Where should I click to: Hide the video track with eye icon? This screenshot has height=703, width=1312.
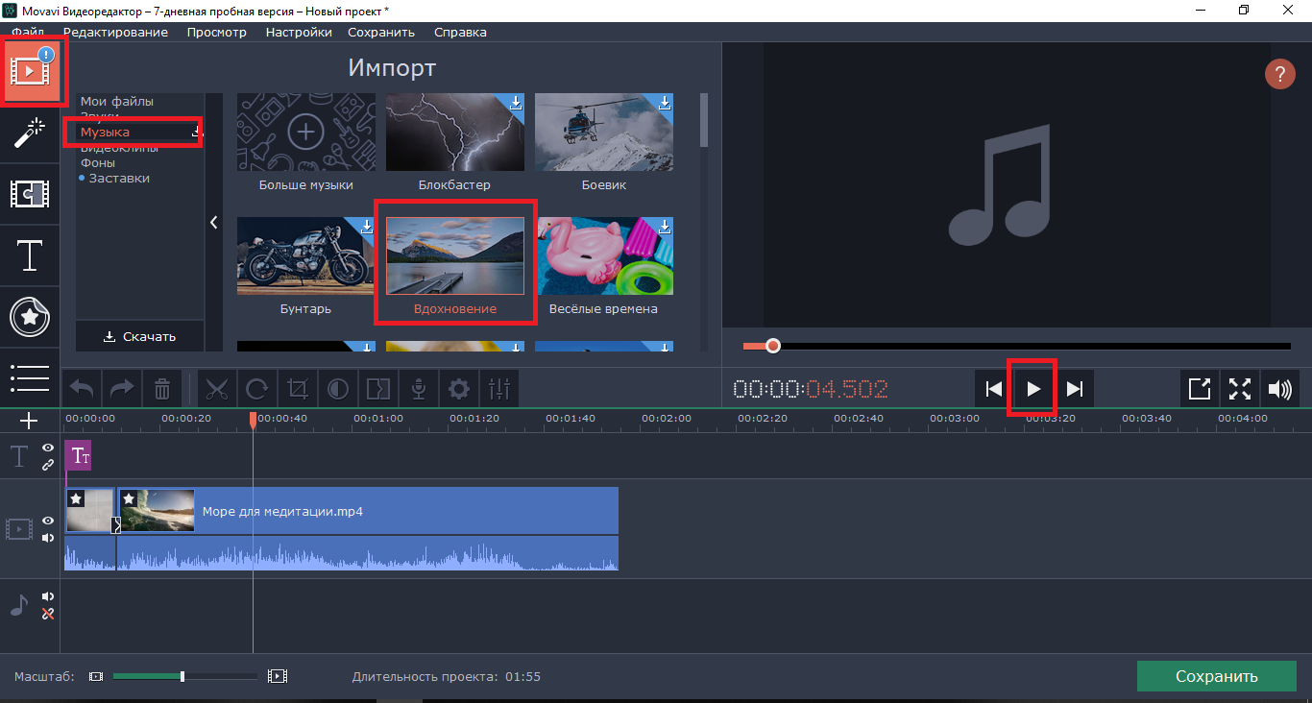tap(48, 521)
